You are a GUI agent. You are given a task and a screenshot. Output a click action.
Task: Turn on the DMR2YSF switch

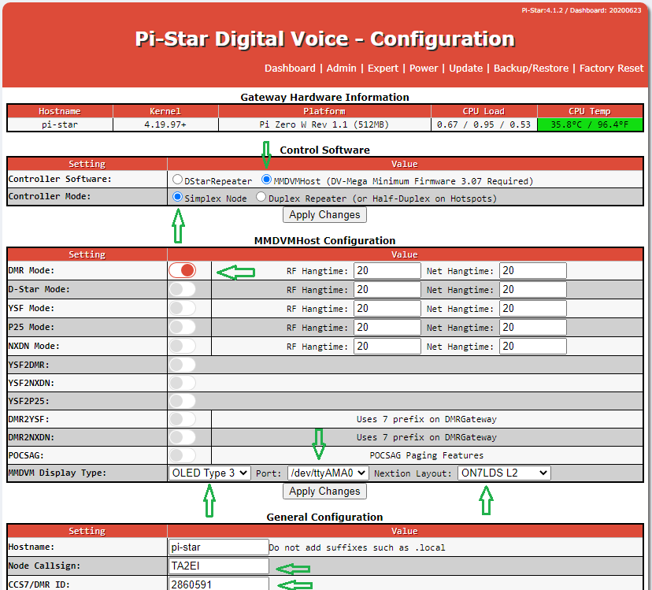tap(182, 419)
